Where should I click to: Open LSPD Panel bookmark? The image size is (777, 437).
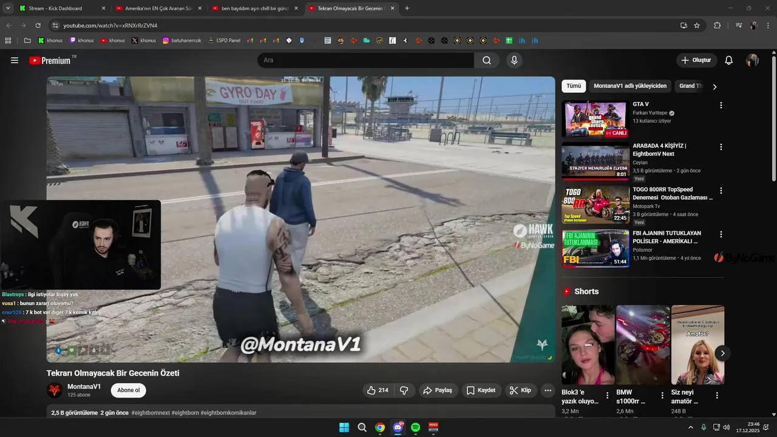coord(224,41)
